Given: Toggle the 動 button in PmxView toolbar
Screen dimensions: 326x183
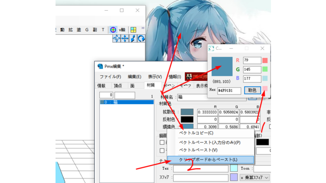Looking at the screenshot, I should click(x=62, y=30).
